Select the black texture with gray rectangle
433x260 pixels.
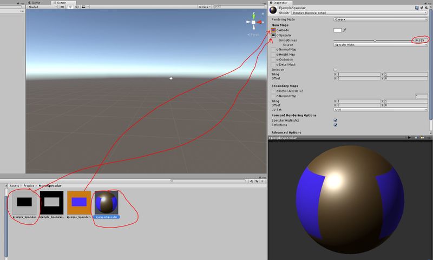click(x=51, y=203)
